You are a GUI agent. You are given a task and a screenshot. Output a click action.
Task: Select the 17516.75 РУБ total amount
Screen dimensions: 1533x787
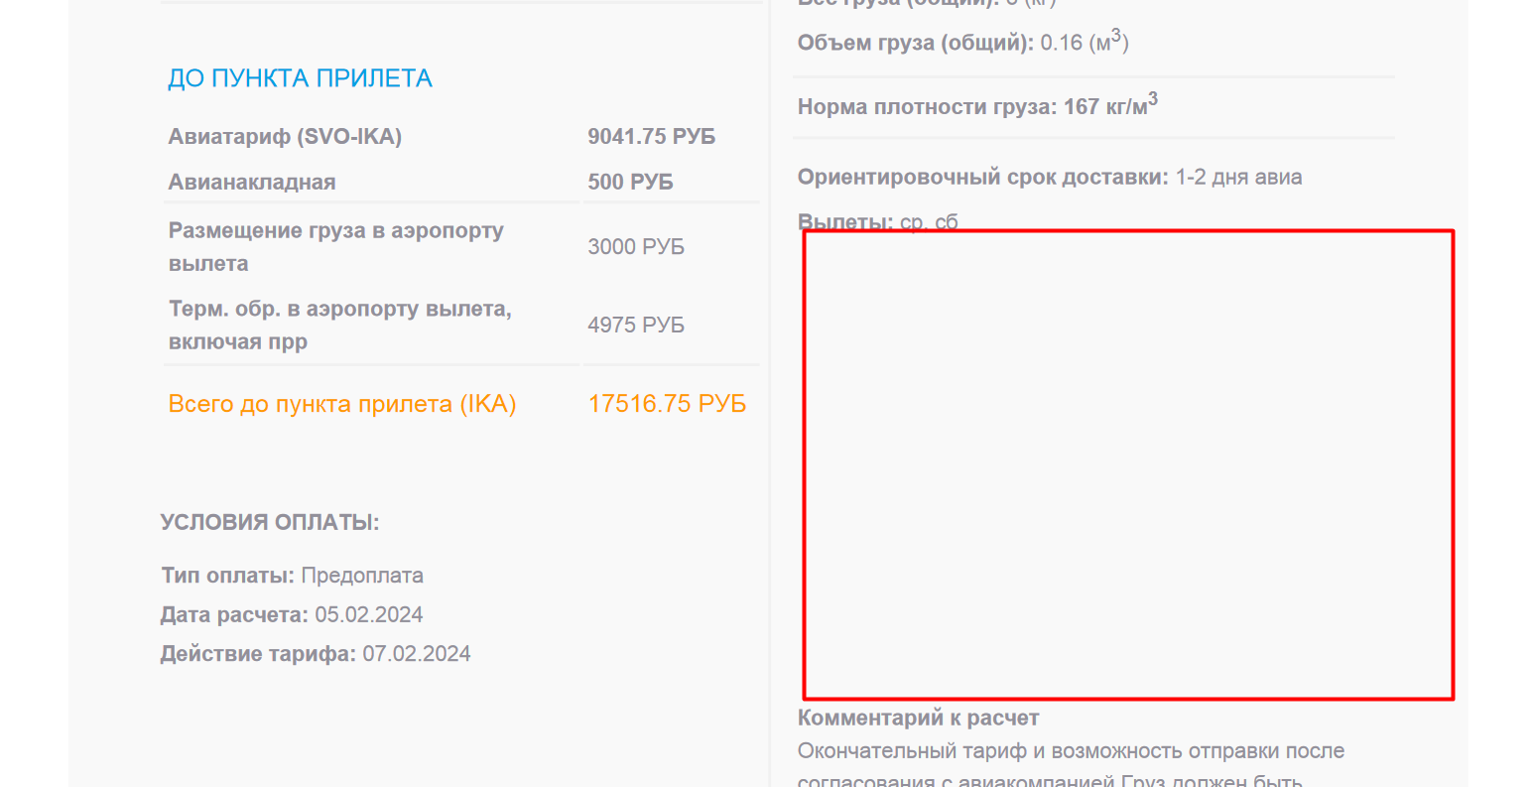click(667, 404)
